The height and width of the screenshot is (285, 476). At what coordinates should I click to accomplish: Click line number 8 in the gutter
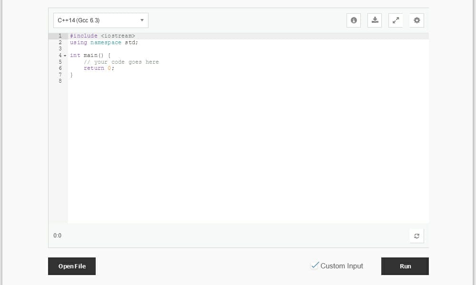pyautogui.click(x=60, y=81)
